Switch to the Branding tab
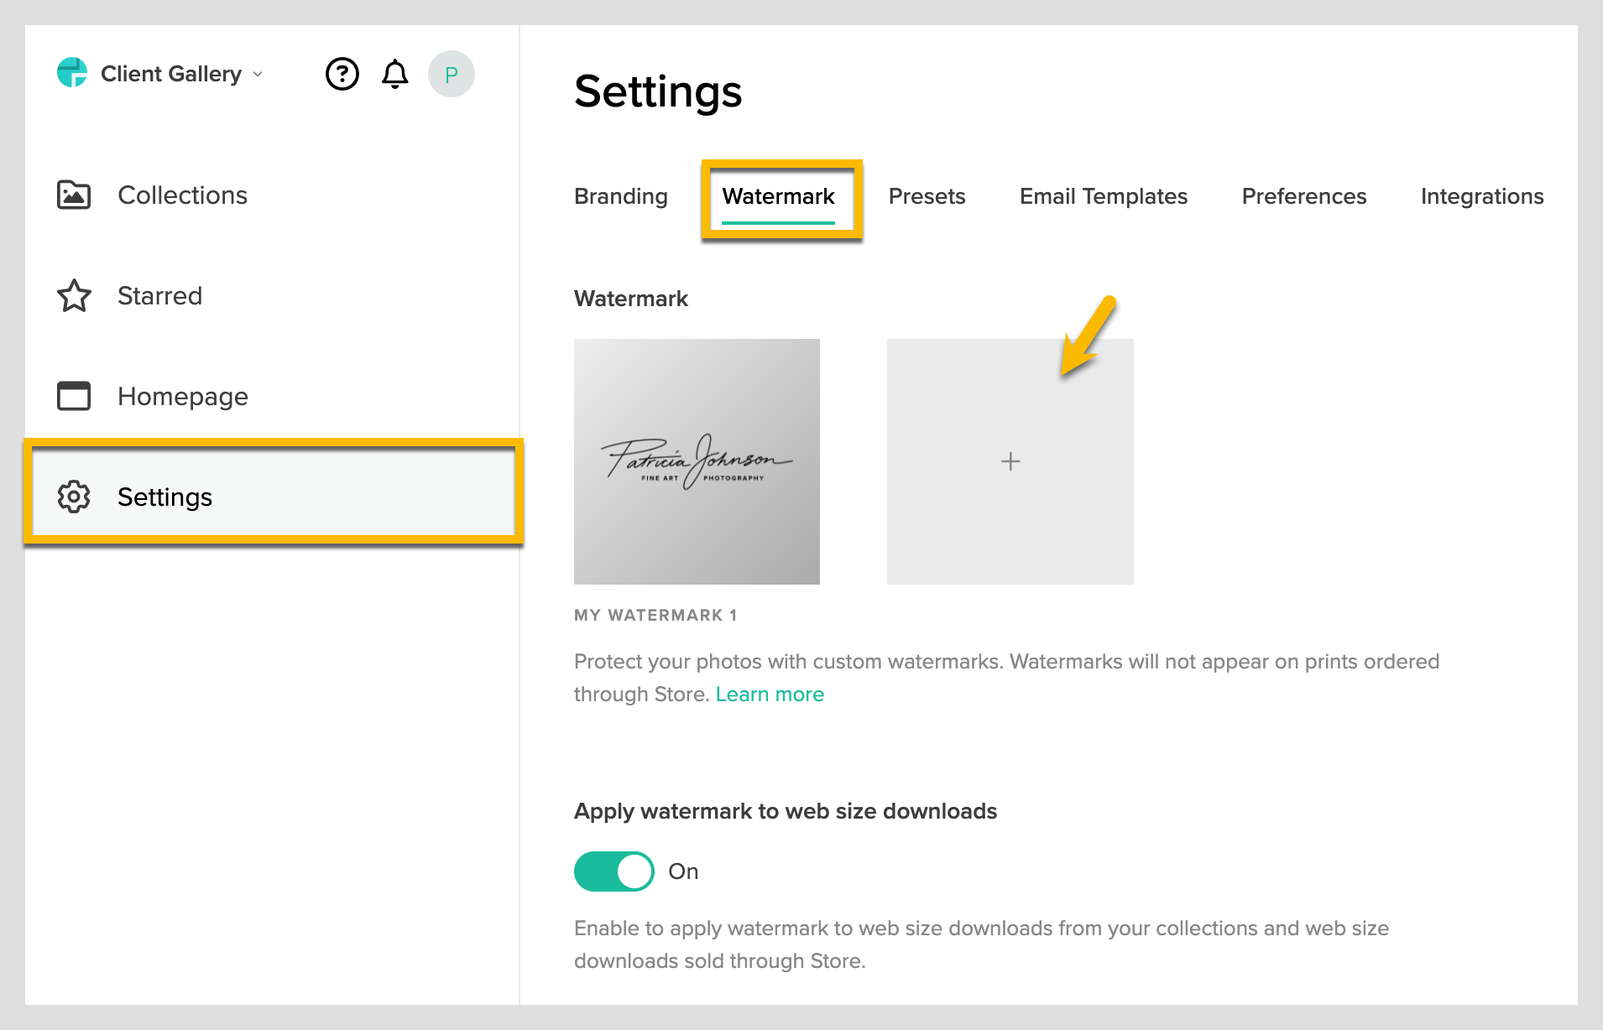The width and height of the screenshot is (1603, 1030). pyautogui.click(x=620, y=196)
